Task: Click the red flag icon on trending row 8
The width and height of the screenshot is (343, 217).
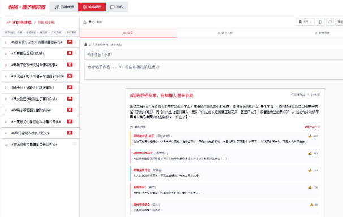Action: (70, 121)
